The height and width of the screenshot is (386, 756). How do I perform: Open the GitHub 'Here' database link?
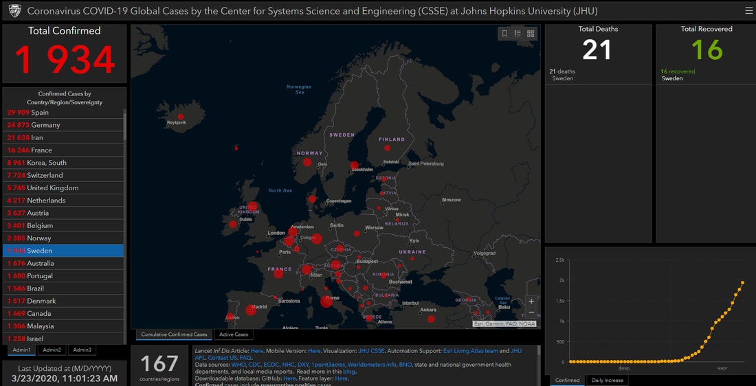tap(289, 378)
